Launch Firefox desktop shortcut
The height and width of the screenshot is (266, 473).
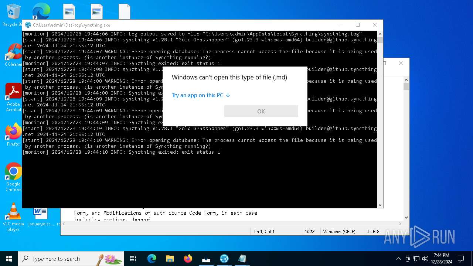13,135
